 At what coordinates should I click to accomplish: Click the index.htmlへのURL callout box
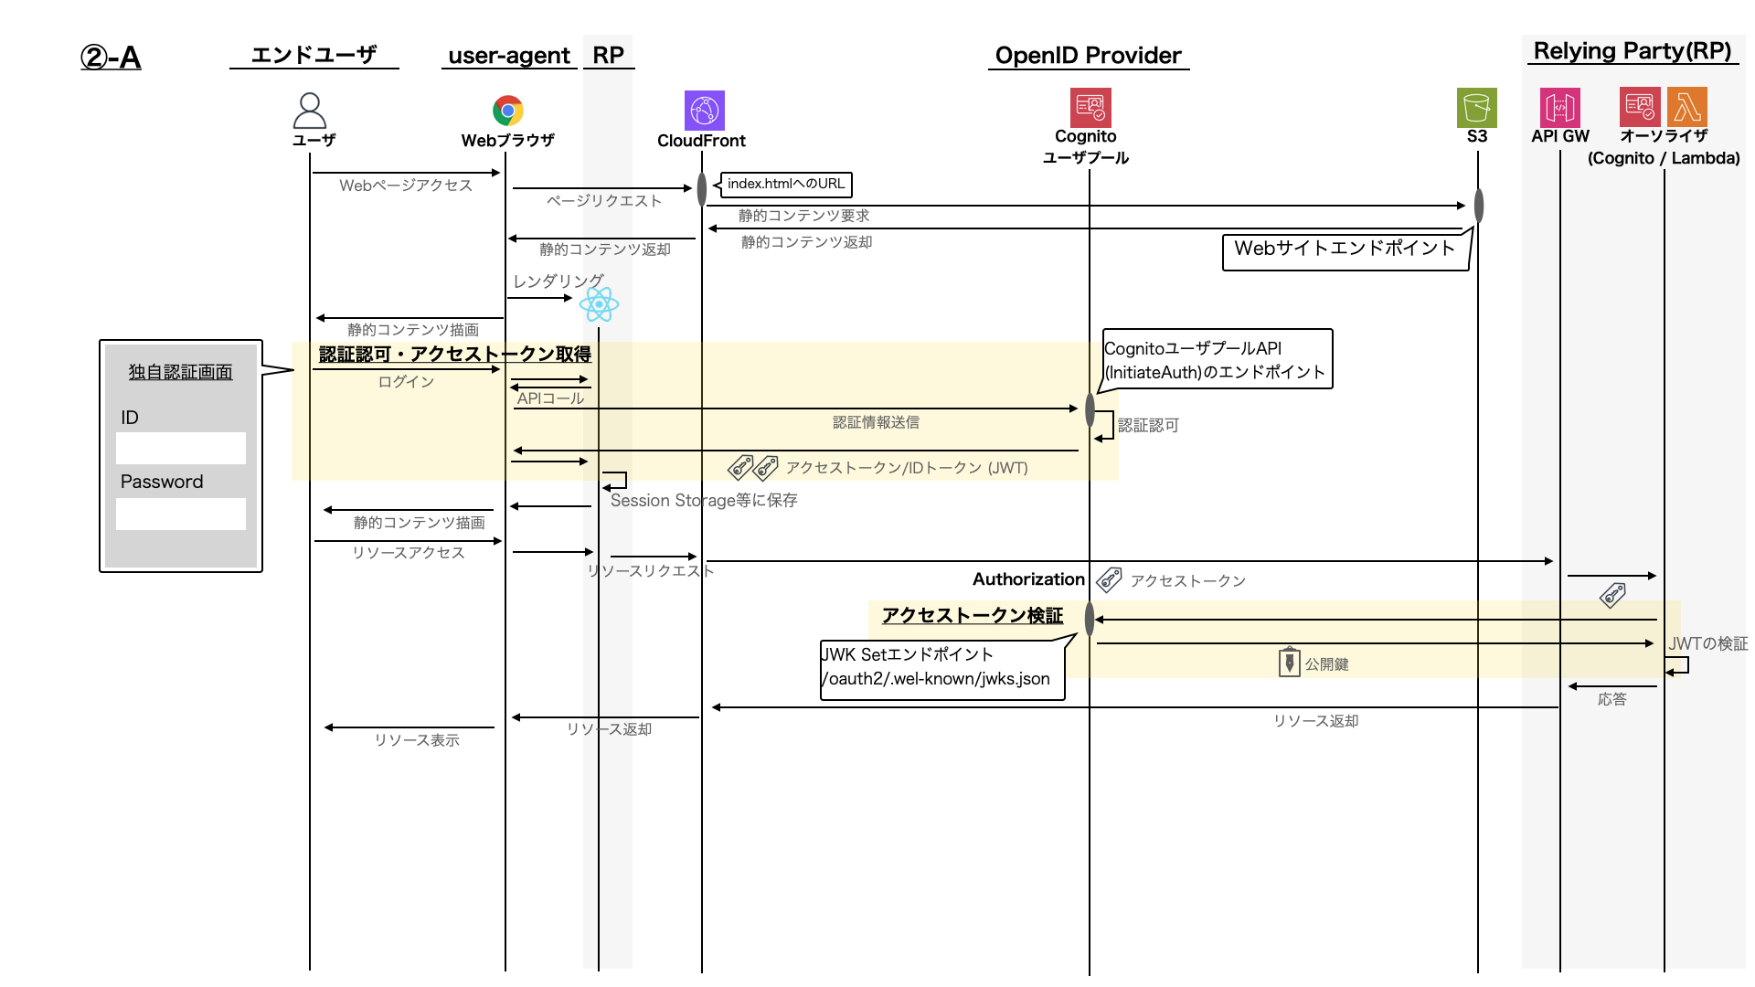click(x=786, y=185)
